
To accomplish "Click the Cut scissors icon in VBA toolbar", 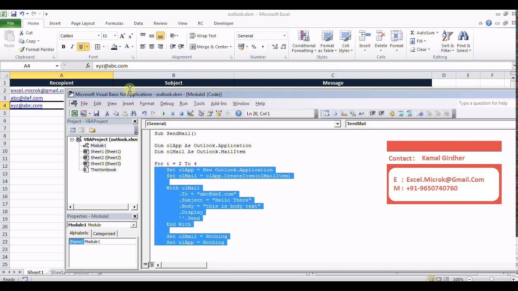I will tap(107, 114).
